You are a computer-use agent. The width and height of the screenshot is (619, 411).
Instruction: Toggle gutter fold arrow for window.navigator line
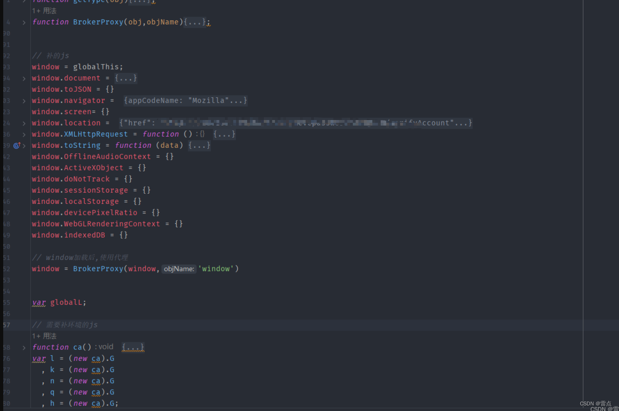coord(24,101)
